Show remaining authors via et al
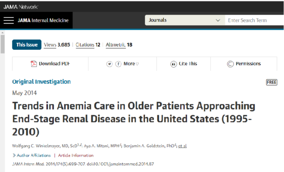 click(x=182, y=146)
